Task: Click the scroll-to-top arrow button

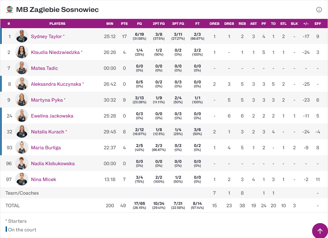Action: [x=320, y=231]
